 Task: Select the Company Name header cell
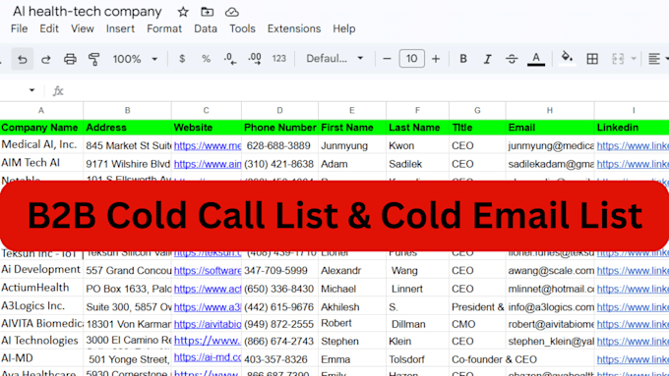[41, 128]
